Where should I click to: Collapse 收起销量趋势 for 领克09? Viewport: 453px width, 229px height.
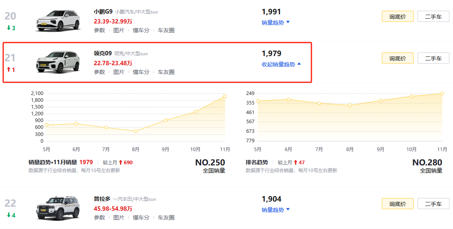click(x=281, y=64)
